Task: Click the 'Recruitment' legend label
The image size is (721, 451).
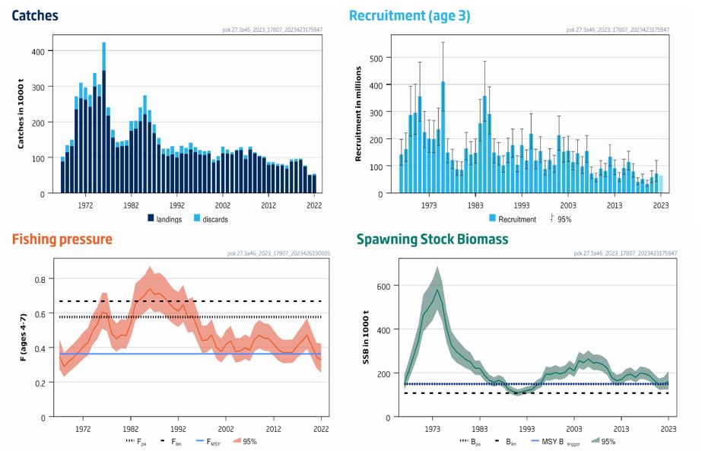Action: pyautogui.click(x=517, y=219)
